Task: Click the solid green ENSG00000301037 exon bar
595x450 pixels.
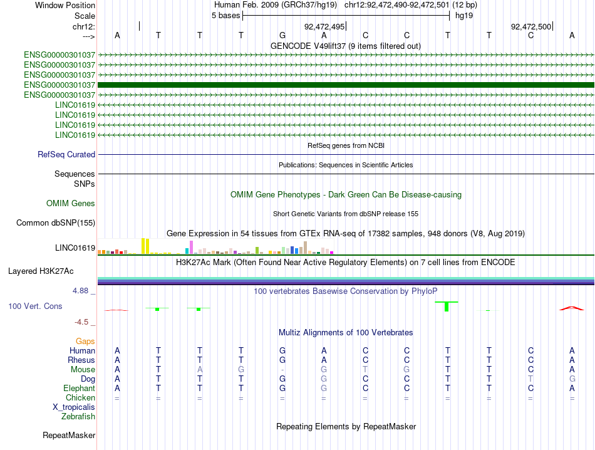Action: pos(346,85)
